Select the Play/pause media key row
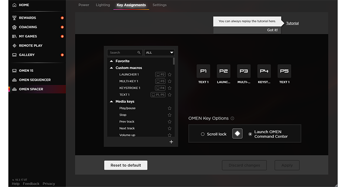 141,108
